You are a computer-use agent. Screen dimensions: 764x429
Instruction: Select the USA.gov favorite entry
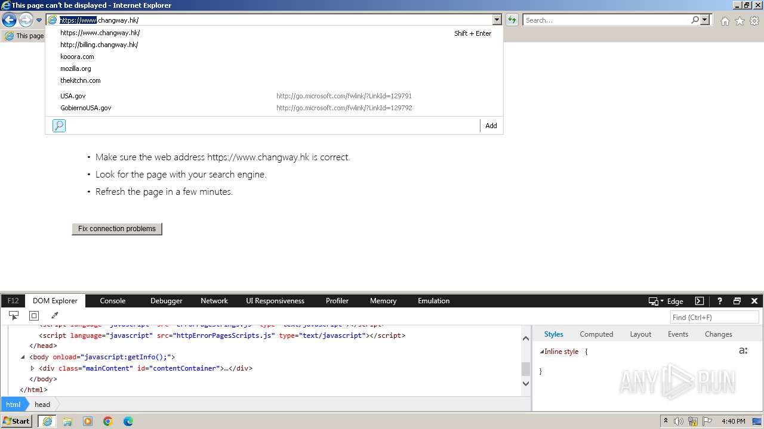tap(275, 96)
